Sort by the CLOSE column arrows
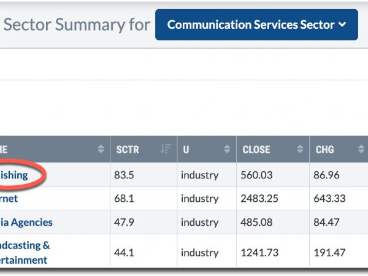The width and height of the screenshot is (368, 276). coord(300,149)
